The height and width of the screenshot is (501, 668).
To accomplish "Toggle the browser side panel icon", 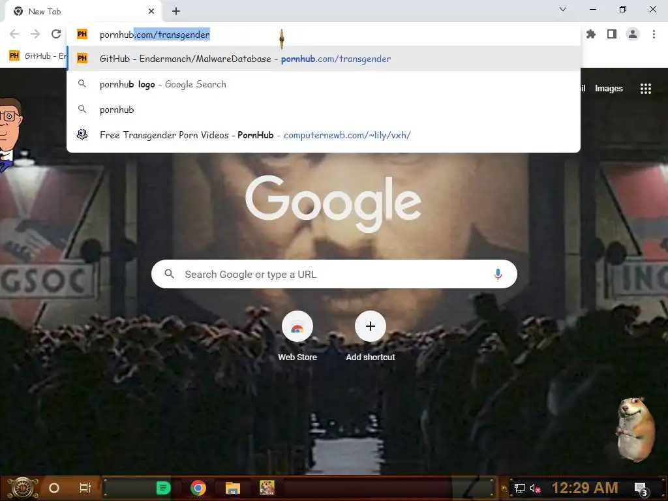I will coord(612,34).
